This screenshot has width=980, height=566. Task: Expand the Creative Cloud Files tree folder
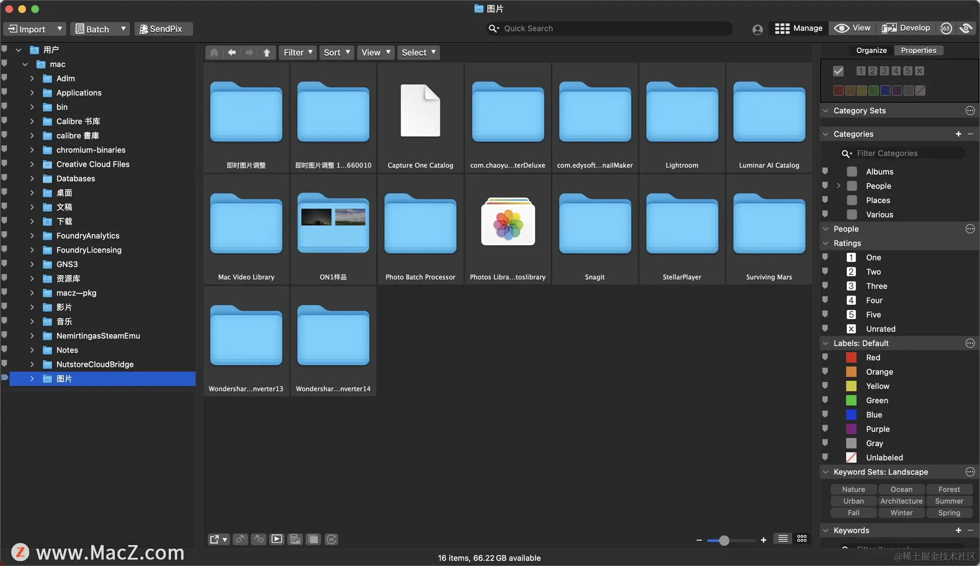(x=32, y=164)
